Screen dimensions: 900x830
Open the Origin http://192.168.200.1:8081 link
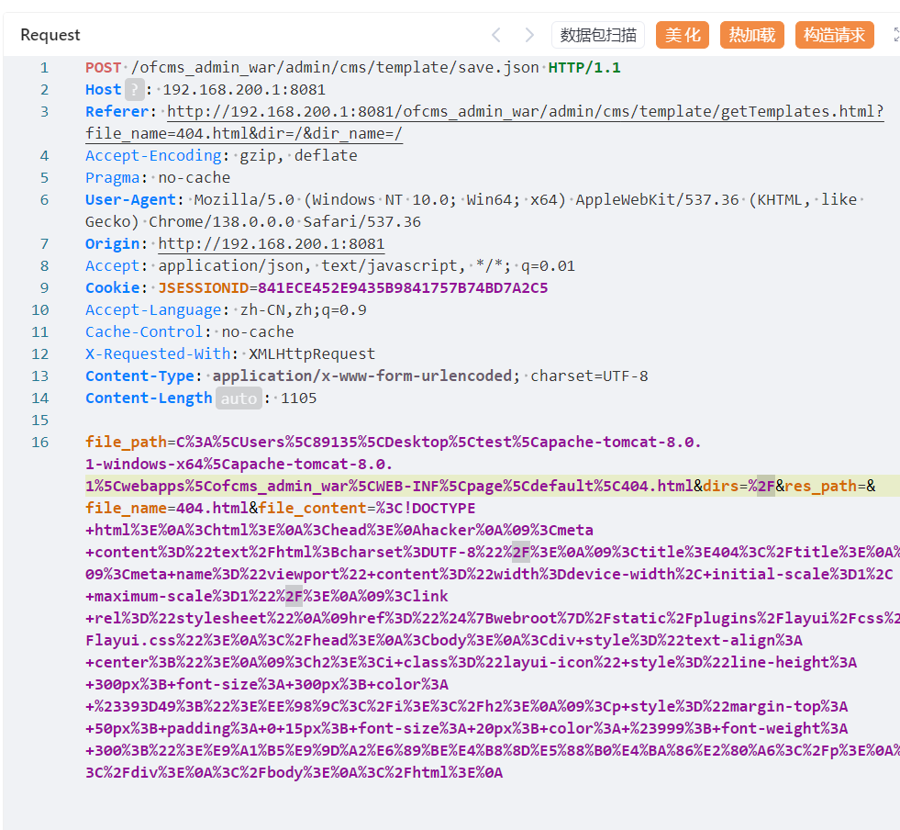pyautogui.click(x=272, y=244)
